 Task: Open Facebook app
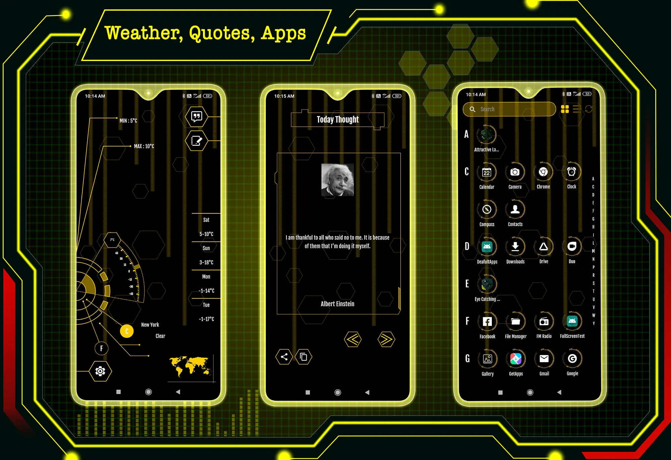tap(485, 323)
